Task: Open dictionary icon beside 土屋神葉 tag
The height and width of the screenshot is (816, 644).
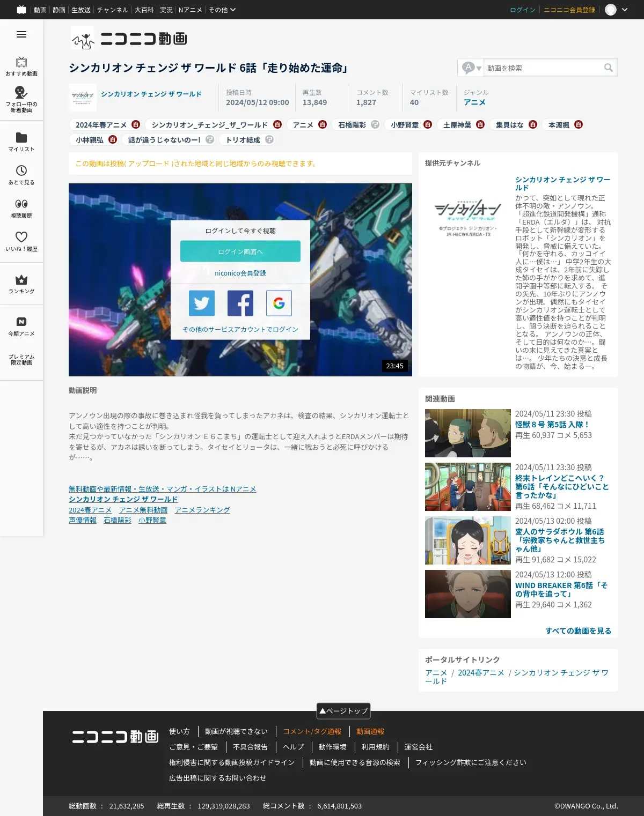Action: (x=480, y=124)
